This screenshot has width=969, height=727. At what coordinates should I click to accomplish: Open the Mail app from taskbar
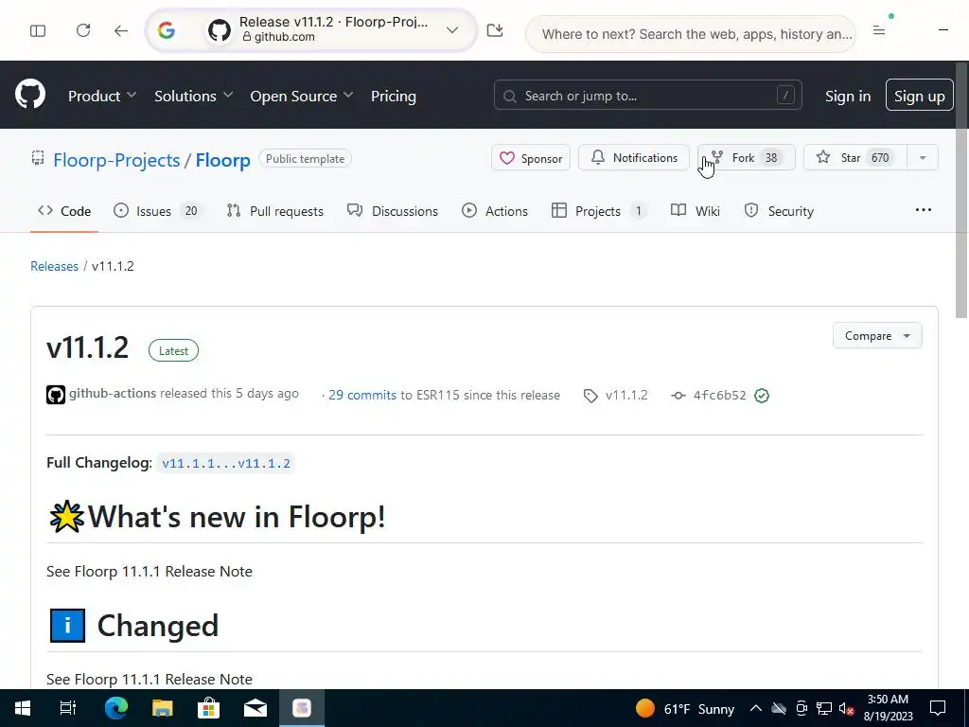[x=255, y=708]
